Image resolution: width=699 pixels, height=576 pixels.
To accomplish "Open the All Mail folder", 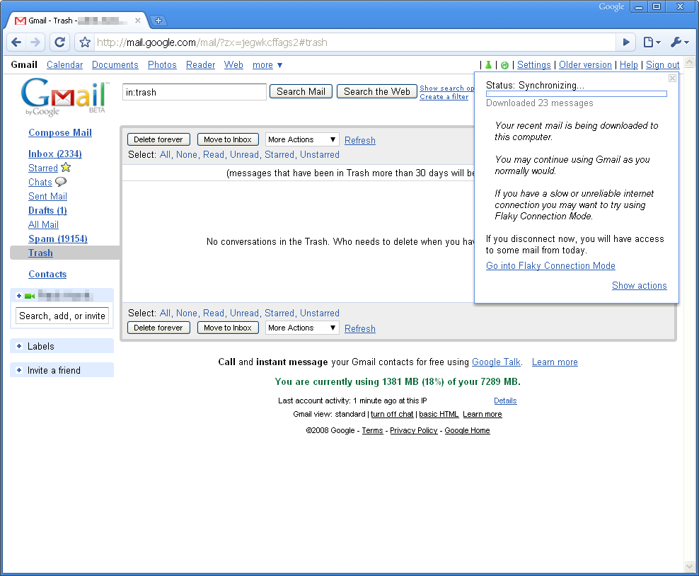I will 43,225.
